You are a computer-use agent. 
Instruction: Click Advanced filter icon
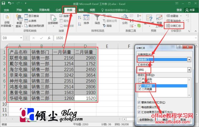click(x=104, y=26)
